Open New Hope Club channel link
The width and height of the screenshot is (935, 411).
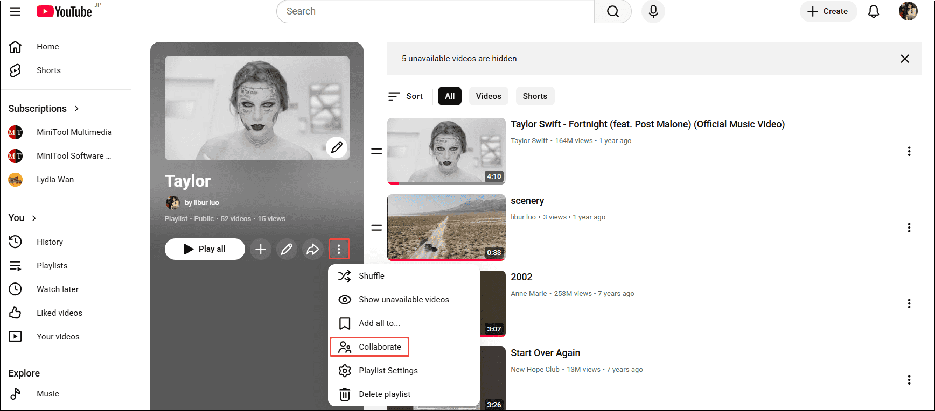pos(535,370)
